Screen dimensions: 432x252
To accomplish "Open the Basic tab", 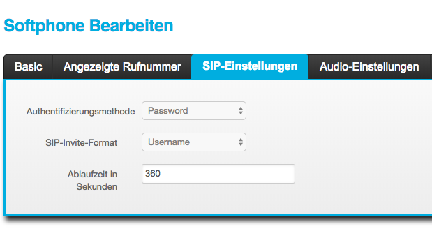I will (x=29, y=67).
